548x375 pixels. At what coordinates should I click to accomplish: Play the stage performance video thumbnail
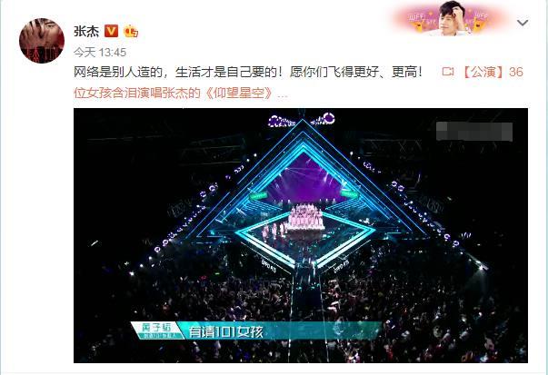pyautogui.click(x=301, y=235)
